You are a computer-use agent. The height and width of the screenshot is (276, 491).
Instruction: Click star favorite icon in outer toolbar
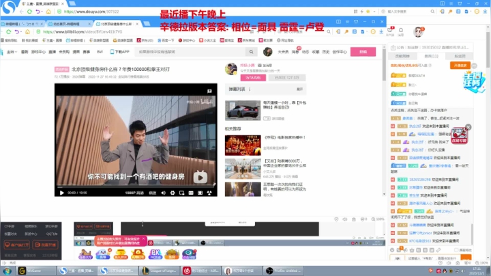368,12
